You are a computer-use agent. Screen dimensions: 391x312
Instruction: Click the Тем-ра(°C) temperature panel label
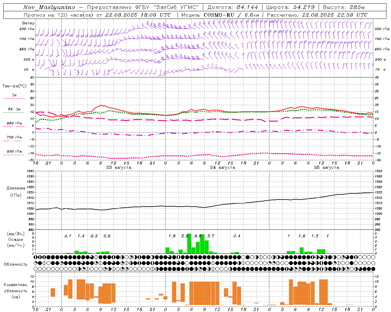[x=14, y=86]
